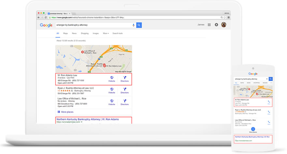Open Northern Kentucky Bankruptcy Attorney result link
Image resolution: width=287 pixels, height=154 pixels.
coord(87,119)
